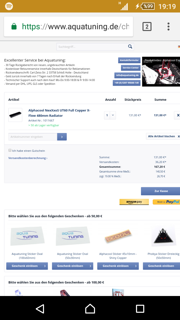Tap the Android back navigation icon
This screenshot has width=180, height=320.
(40, 309)
